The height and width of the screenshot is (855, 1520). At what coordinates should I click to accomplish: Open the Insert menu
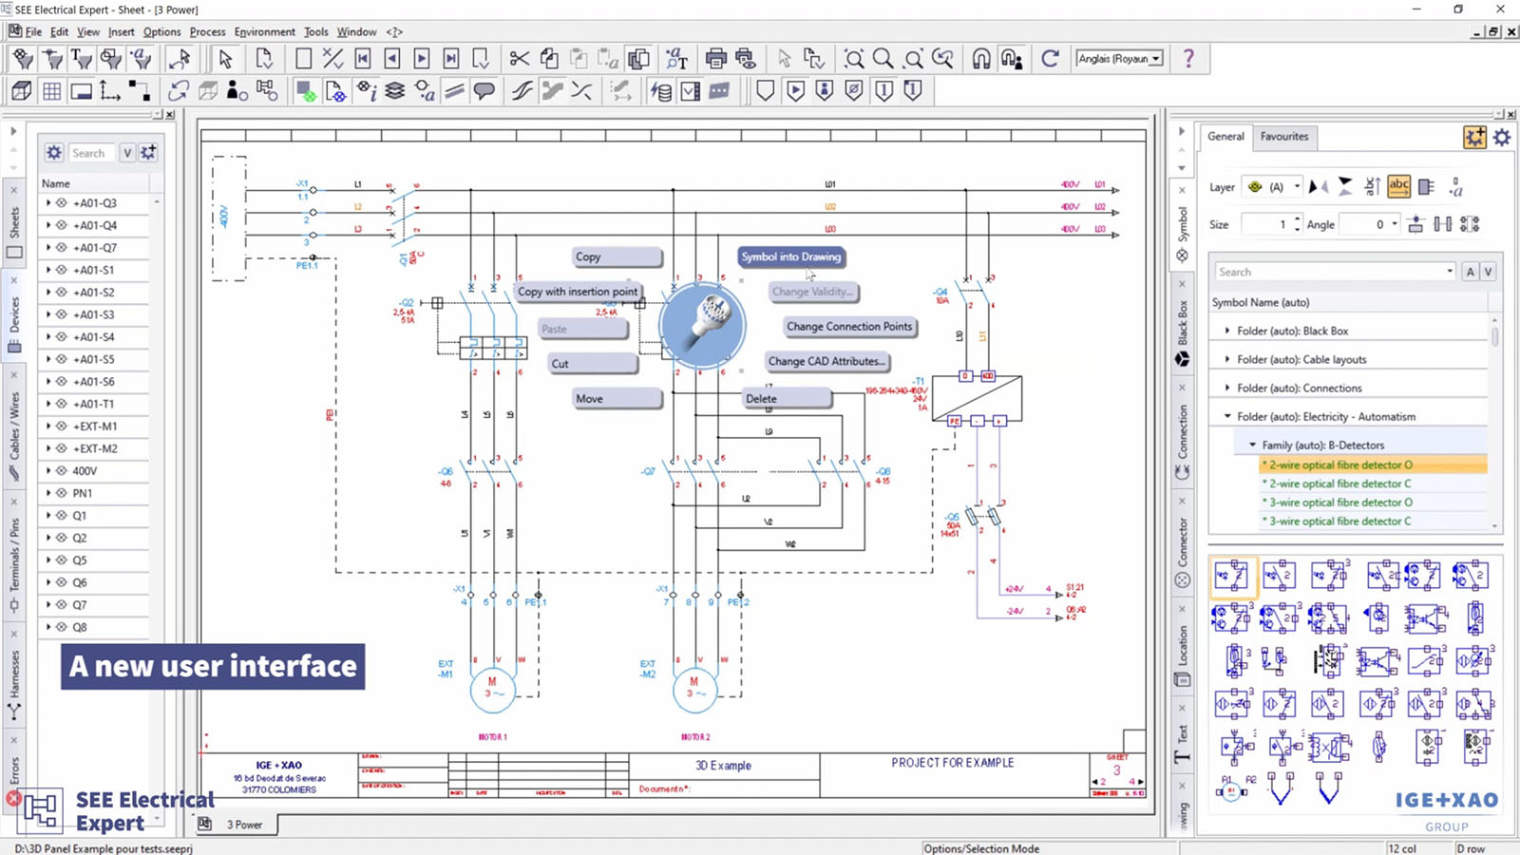[121, 31]
